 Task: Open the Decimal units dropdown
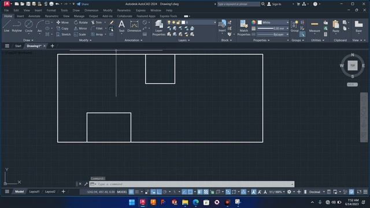(x=317, y=192)
